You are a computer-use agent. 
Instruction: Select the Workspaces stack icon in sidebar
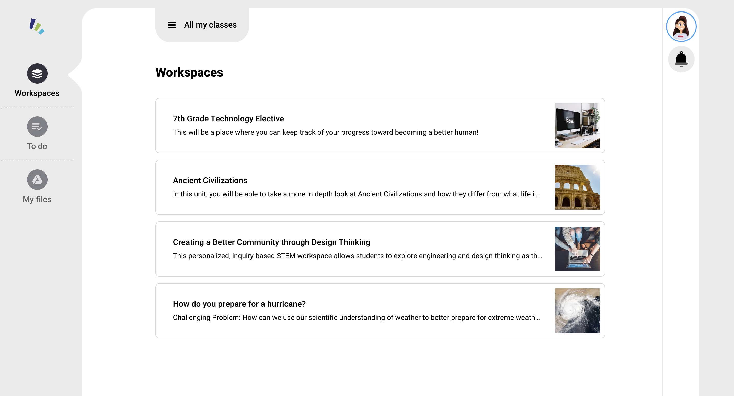tap(37, 73)
